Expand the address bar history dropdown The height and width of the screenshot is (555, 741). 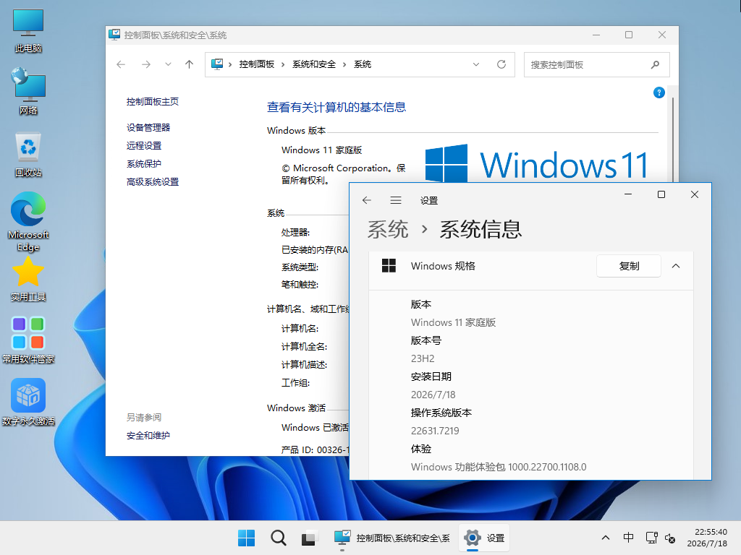(476, 64)
